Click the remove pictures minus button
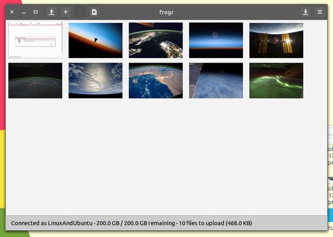333x237 pixels. click(80, 12)
